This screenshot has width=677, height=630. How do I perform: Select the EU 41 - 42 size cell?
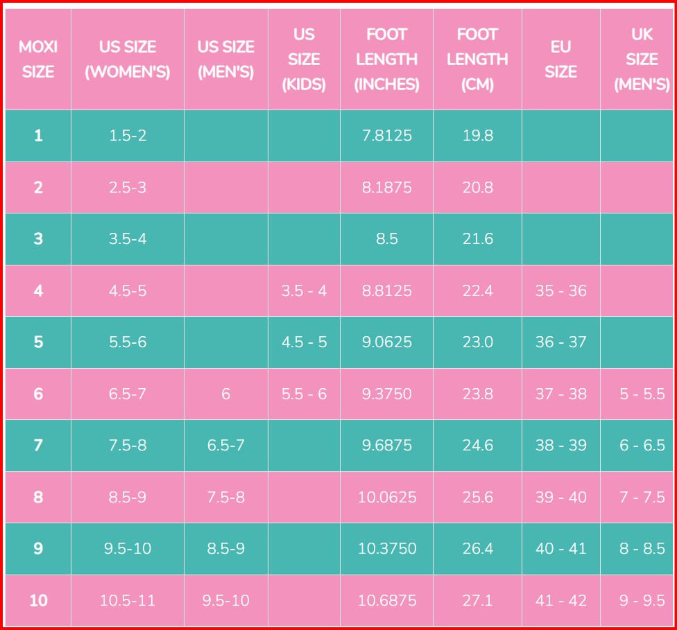pos(560,600)
